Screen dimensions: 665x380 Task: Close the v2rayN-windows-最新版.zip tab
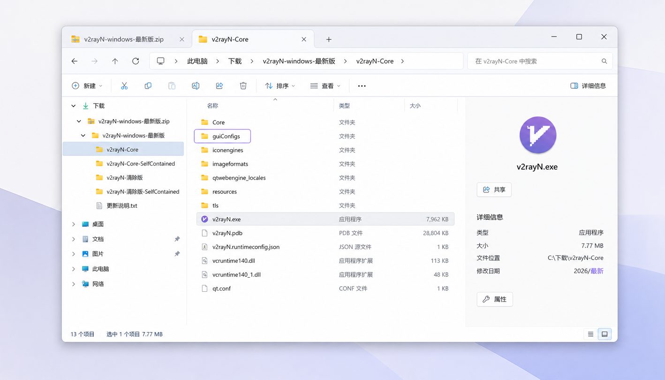pos(182,39)
